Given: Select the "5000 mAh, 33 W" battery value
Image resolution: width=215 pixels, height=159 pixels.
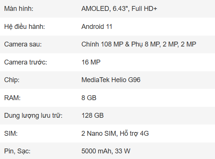Looking at the screenshot, I should coord(106,151).
